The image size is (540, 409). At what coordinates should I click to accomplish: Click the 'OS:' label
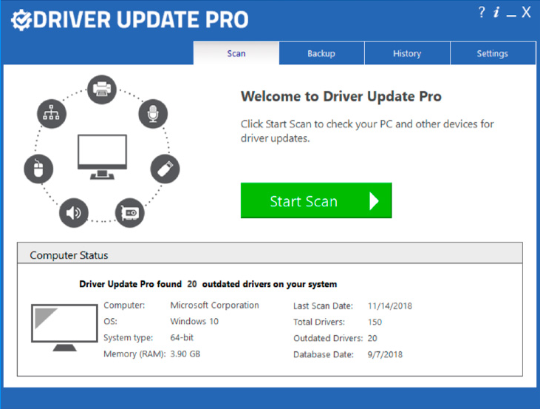point(110,322)
